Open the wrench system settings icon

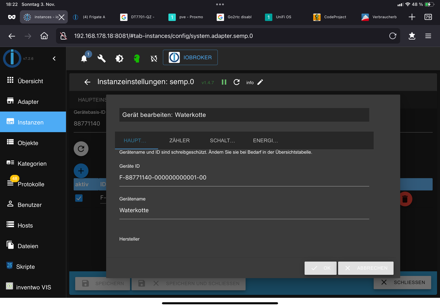(102, 58)
